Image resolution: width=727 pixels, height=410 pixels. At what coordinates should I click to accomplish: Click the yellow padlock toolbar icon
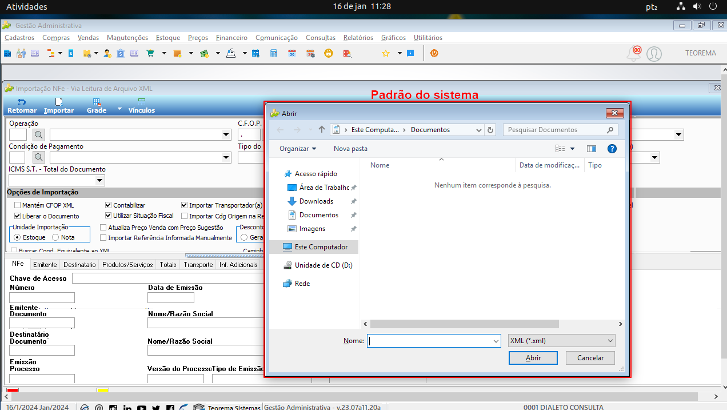pyautogui.click(x=329, y=53)
